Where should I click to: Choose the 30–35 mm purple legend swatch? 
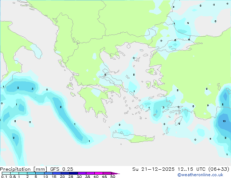click(82, 173)
